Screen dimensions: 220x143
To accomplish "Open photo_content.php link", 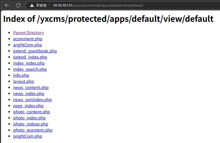I will (31, 112).
